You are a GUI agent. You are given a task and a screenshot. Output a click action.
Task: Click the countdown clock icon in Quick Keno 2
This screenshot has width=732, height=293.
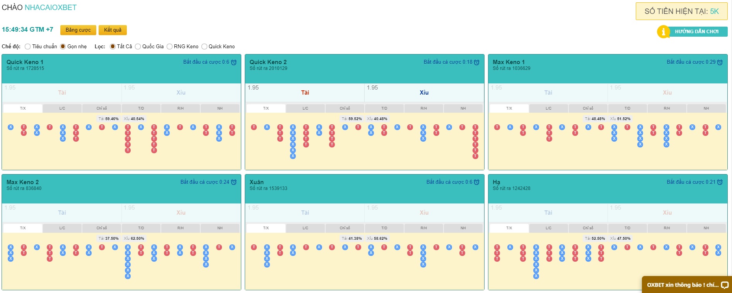pos(477,63)
